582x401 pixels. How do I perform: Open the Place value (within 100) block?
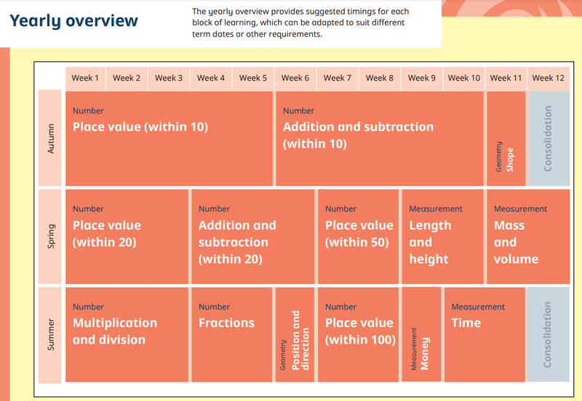358,335
